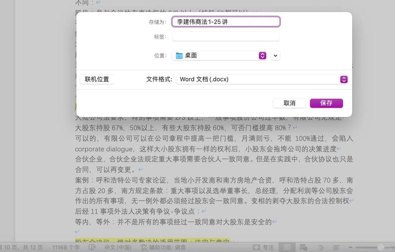Click the 保存 button

click(326, 103)
